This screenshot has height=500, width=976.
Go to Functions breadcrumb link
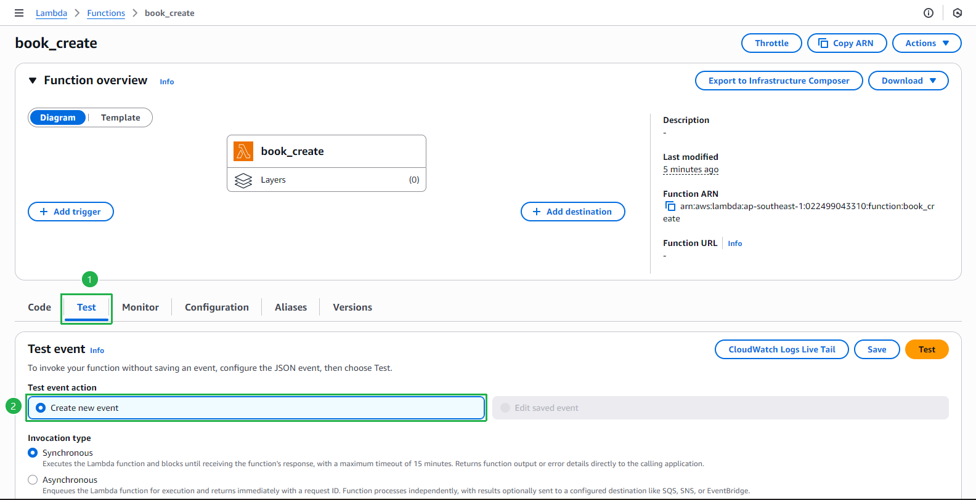[106, 13]
